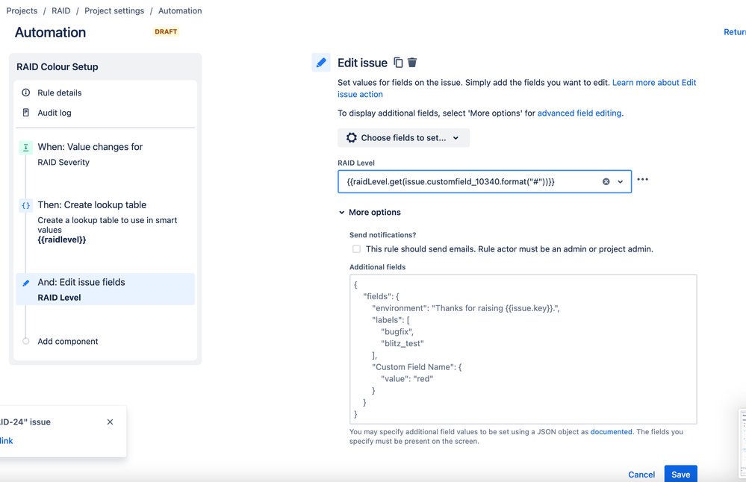This screenshot has width=746, height=482.
Task: Click the green trigger icon
Action: tap(25, 147)
